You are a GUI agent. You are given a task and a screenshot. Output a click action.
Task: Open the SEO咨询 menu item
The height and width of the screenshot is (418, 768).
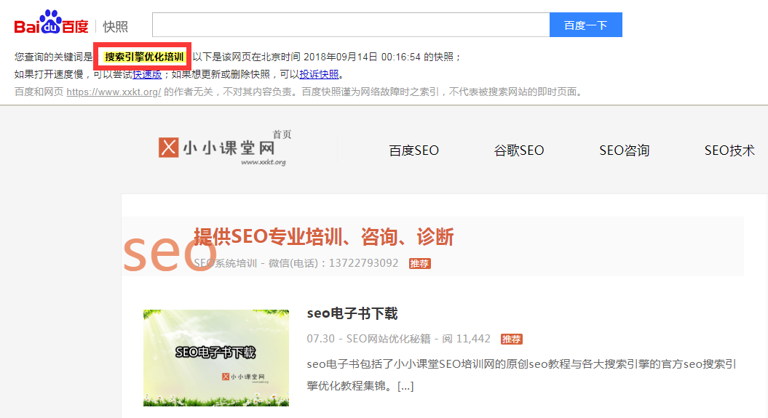pos(624,150)
